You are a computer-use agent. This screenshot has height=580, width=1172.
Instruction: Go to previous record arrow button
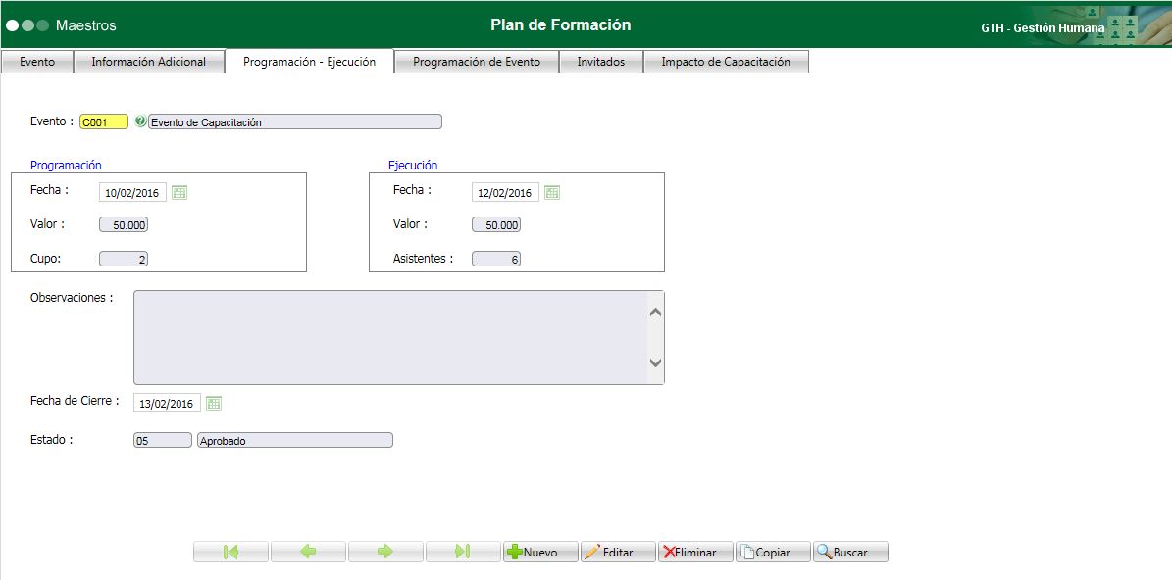pyautogui.click(x=308, y=552)
